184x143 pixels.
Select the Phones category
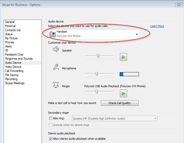click(10, 42)
